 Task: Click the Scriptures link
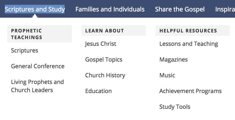25,50
